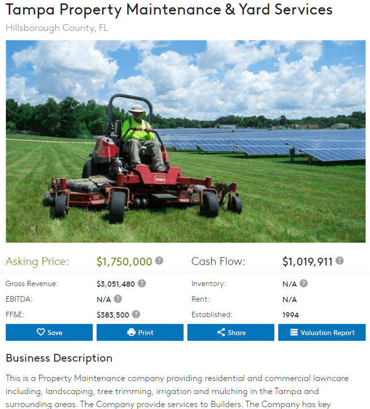Click the heart icon on Save

[x=41, y=332]
